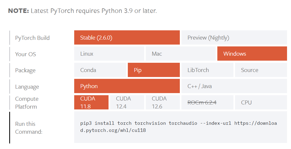Pick Mac as the operating system
This screenshot has width=291, height=149.
tap(181, 54)
